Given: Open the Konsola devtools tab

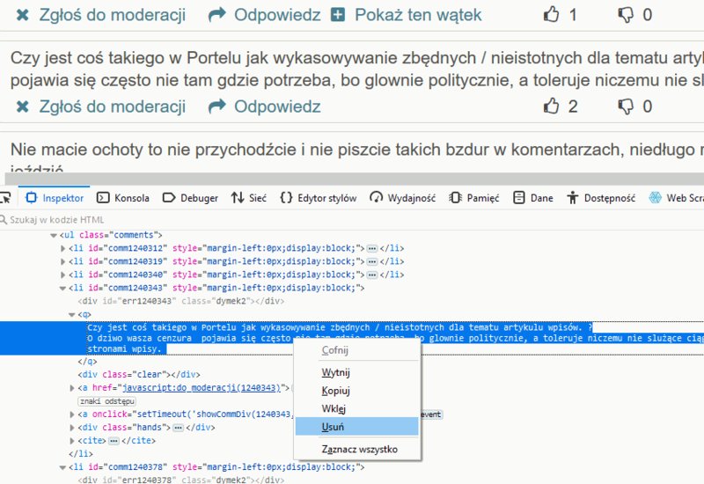Looking at the screenshot, I should (122, 198).
